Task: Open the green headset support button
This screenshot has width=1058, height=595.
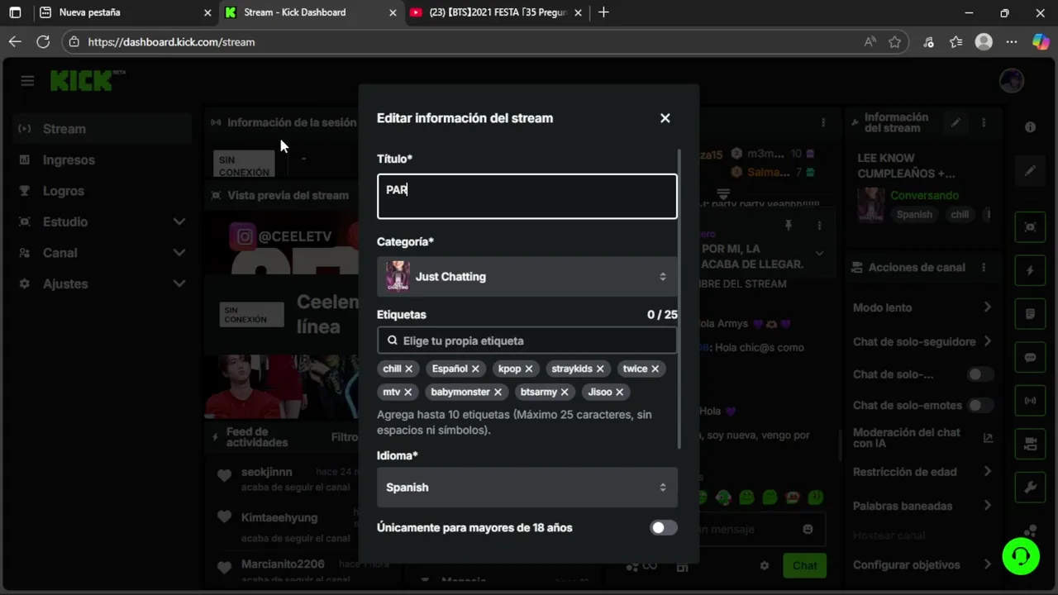Action: pyautogui.click(x=1021, y=555)
